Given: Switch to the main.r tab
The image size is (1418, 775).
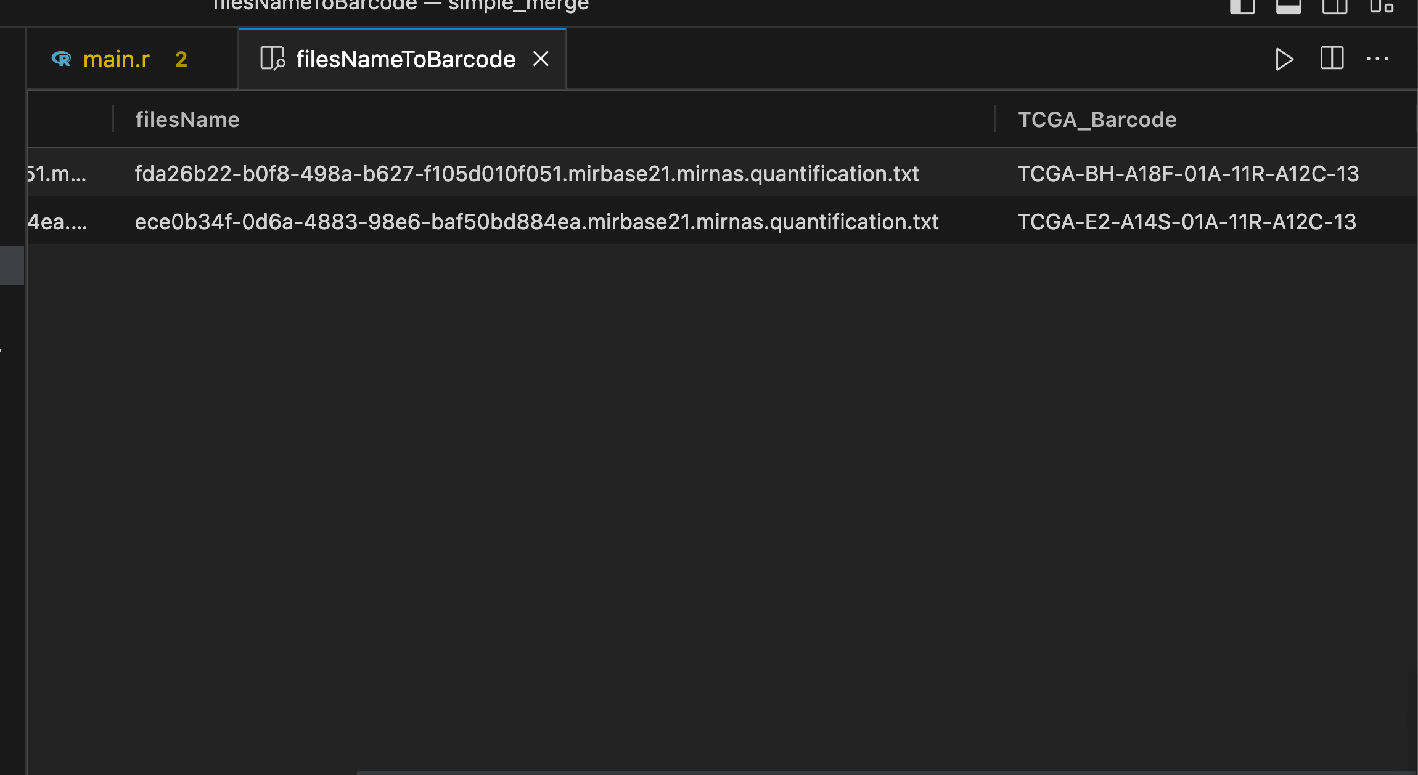Looking at the screenshot, I should [117, 59].
